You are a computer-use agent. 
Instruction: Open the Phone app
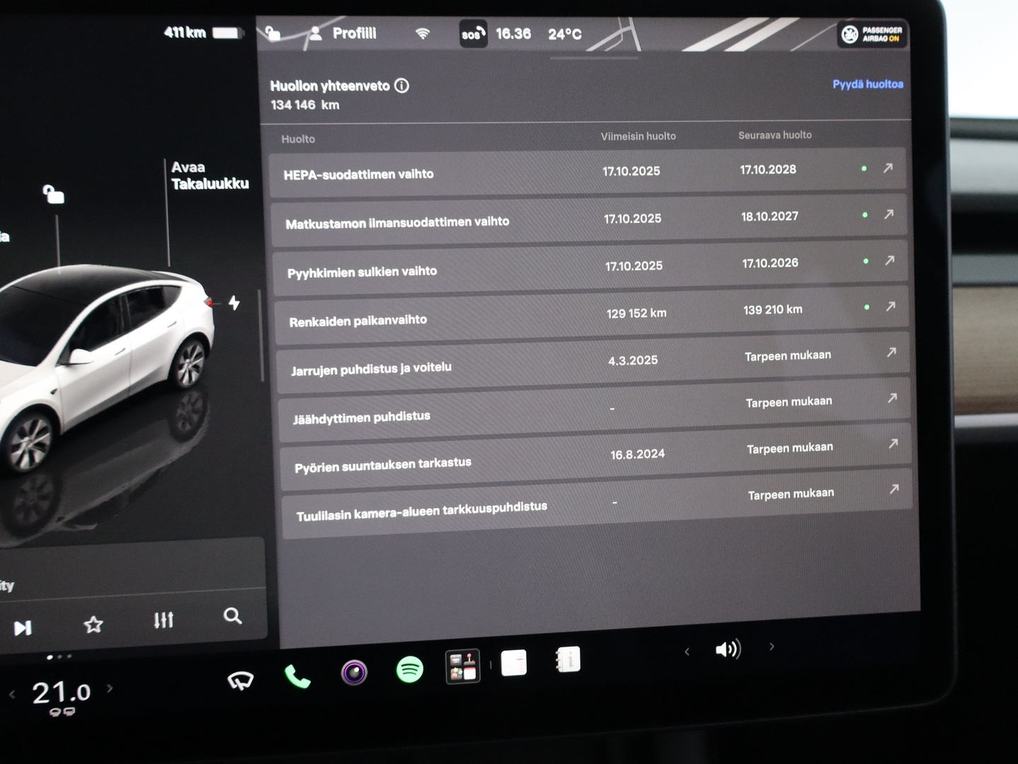click(x=297, y=677)
